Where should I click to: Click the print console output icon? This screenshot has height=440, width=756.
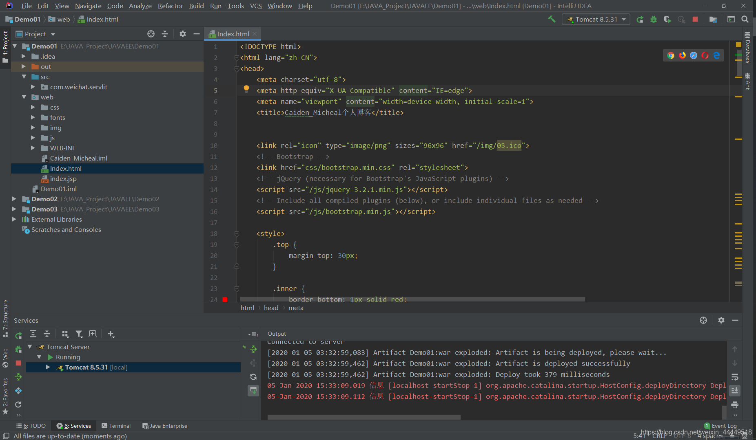click(735, 405)
